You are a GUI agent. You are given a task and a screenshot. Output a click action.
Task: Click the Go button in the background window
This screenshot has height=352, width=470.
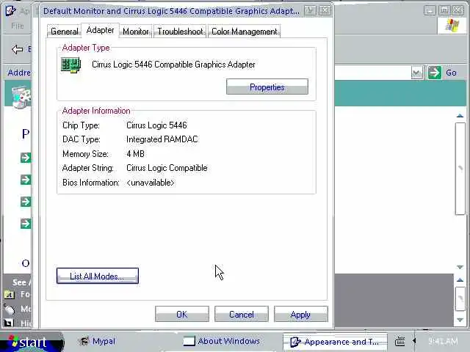pyautogui.click(x=451, y=73)
